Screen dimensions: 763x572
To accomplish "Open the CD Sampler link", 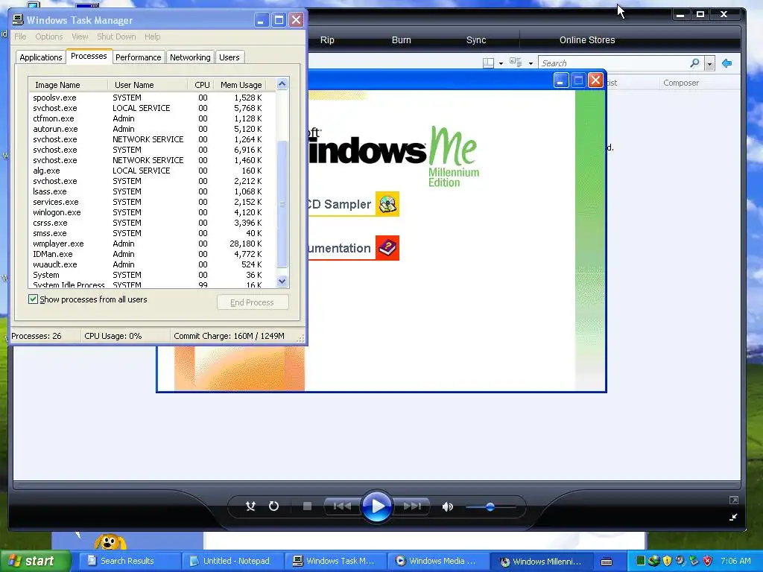I will point(340,204).
